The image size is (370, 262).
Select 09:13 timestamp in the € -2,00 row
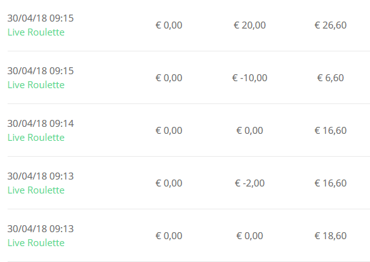(x=41, y=176)
